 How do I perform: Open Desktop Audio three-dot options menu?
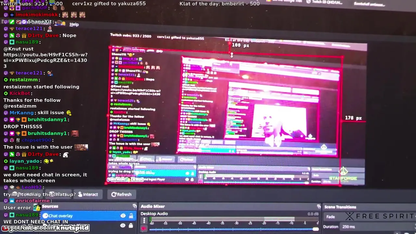click(144, 221)
